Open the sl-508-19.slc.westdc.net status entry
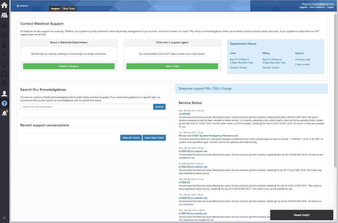The width and height of the screenshot is (338, 223). (193, 214)
